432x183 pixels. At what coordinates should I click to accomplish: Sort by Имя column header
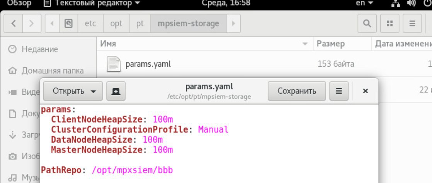click(205, 44)
